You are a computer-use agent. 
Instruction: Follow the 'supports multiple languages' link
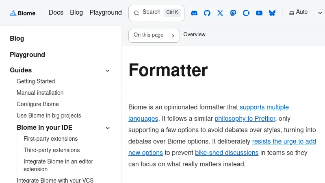pos(264,107)
